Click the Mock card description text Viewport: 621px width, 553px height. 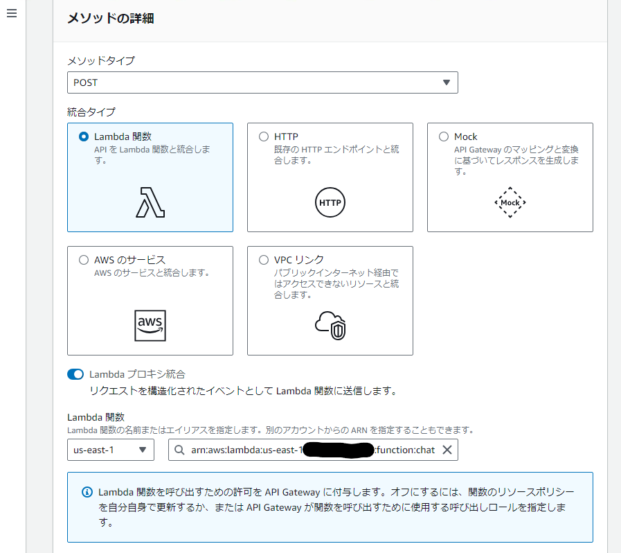(x=516, y=160)
